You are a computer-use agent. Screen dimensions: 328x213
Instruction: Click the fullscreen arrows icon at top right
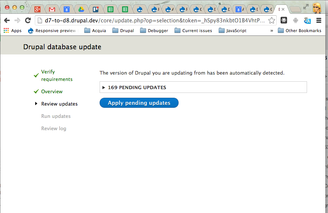306,7
